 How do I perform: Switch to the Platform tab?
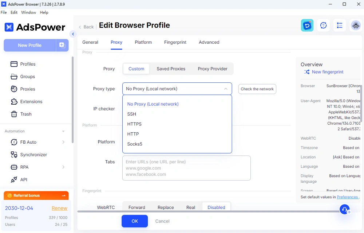tap(143, 42)
